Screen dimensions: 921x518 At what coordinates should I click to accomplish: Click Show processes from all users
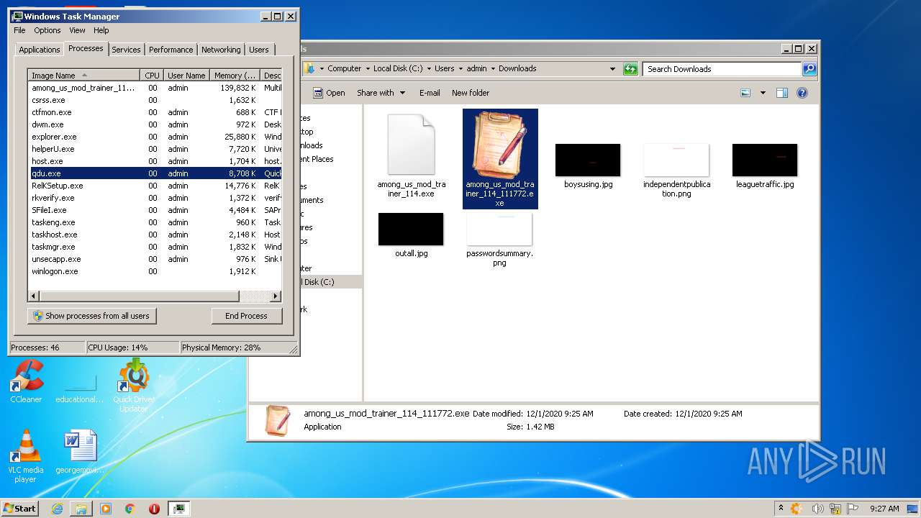click(x=91, y=316)
